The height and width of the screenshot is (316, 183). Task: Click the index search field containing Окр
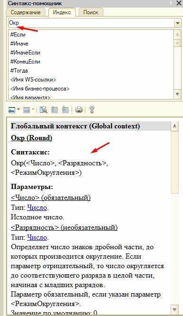click(x=91, y=23)
